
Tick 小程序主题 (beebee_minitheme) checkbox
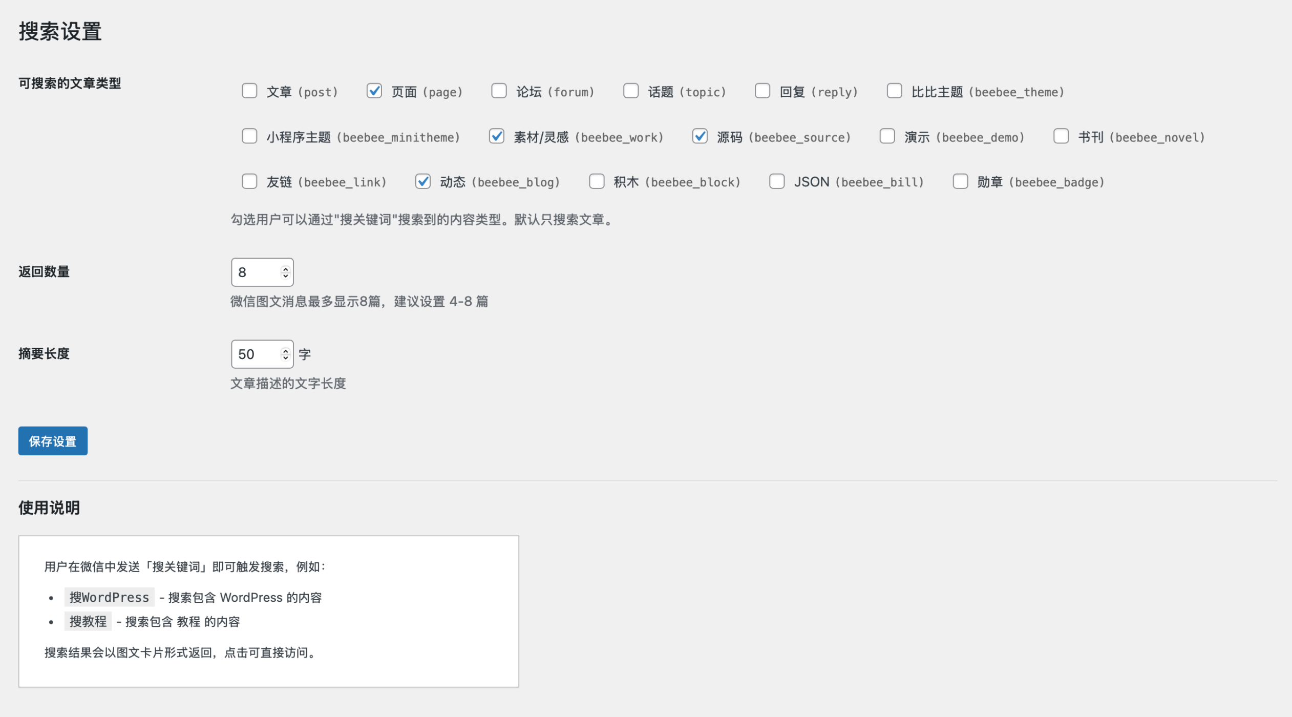point(249,136)
